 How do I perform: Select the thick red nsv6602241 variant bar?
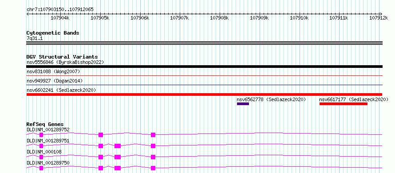(x=204, y=94)
